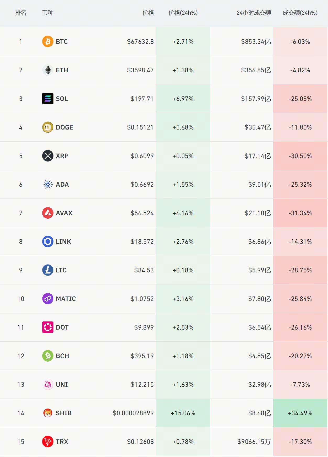Screen dimensions: 328x457
Task: Open the MATIC coin name link
Action: point(66,299)
